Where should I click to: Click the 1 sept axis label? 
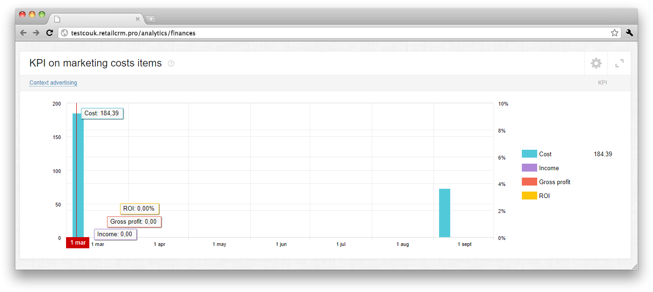[465, 244]
